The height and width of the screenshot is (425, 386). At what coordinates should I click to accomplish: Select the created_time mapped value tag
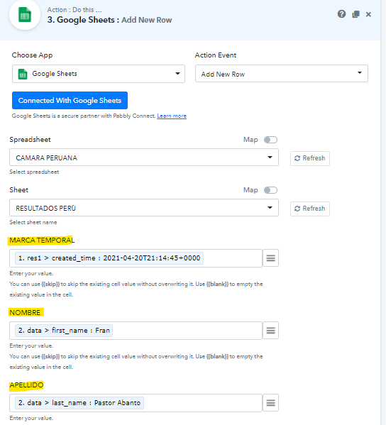coord(109,258)
